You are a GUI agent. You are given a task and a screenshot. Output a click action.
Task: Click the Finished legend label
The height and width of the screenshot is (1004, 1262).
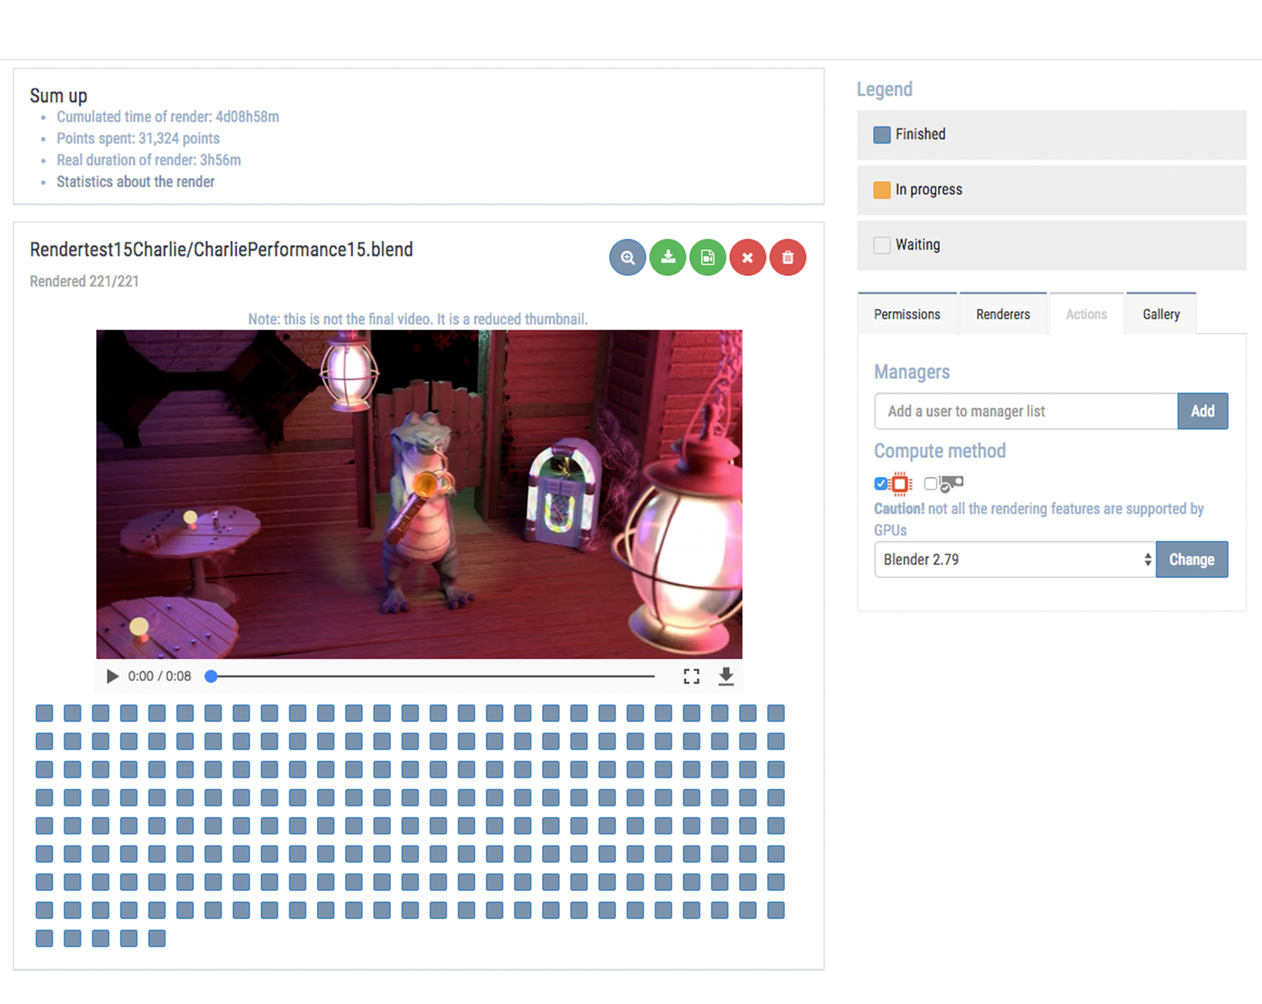920,134
